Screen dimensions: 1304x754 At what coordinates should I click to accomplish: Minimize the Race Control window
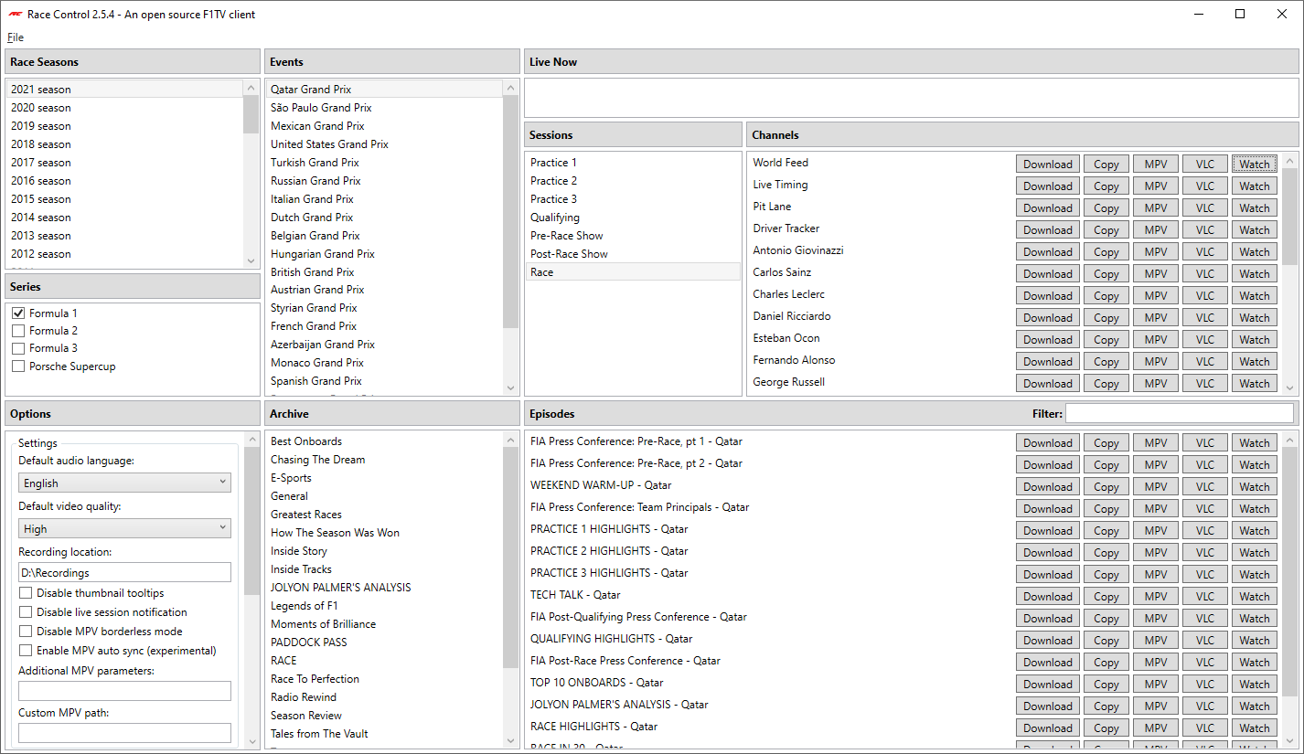coord(1198,14)
